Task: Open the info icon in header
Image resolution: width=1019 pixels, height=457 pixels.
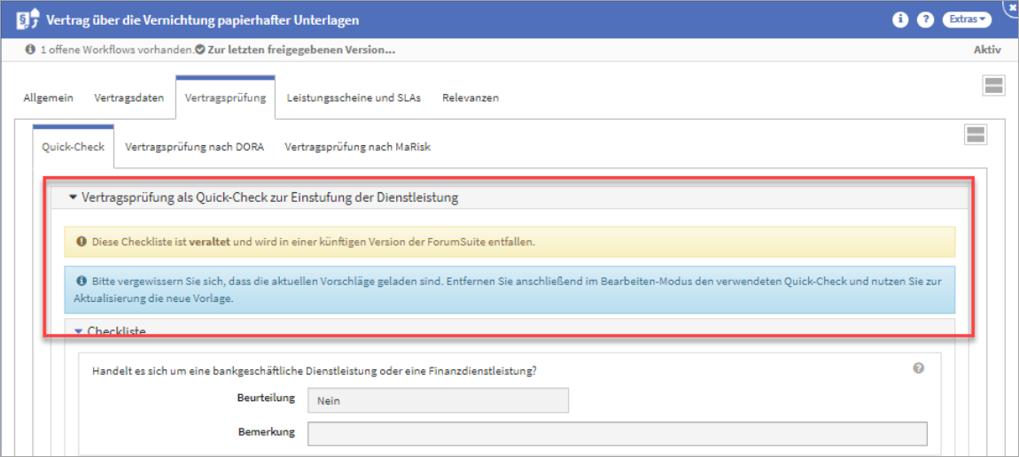Action: click(x=901, y=19)
